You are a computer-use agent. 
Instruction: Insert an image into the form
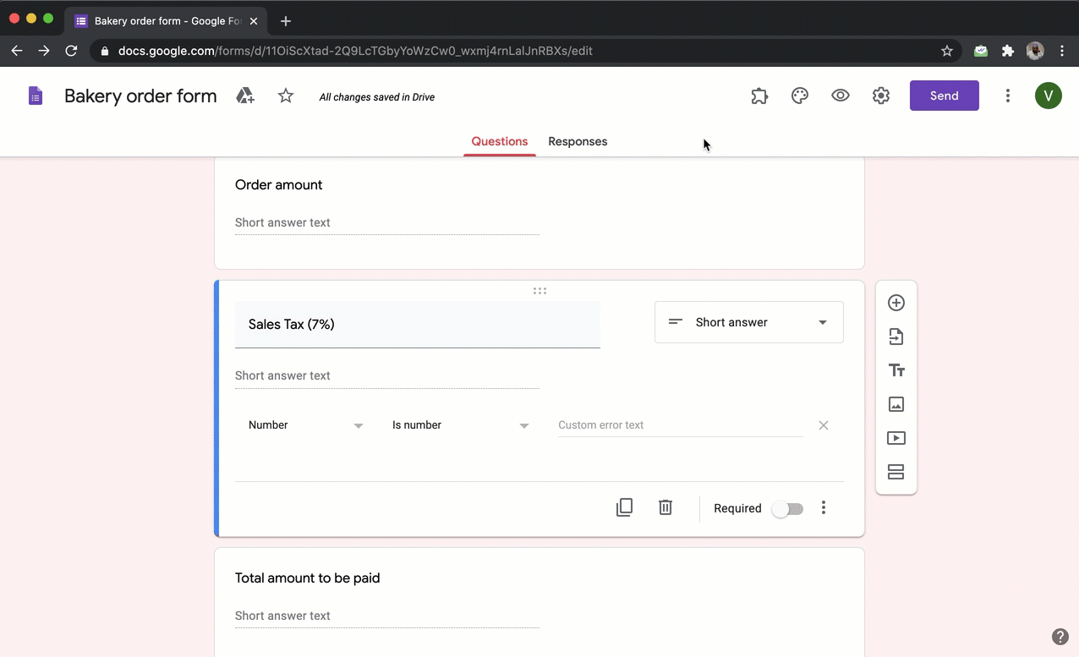click(x=896, y=404)
